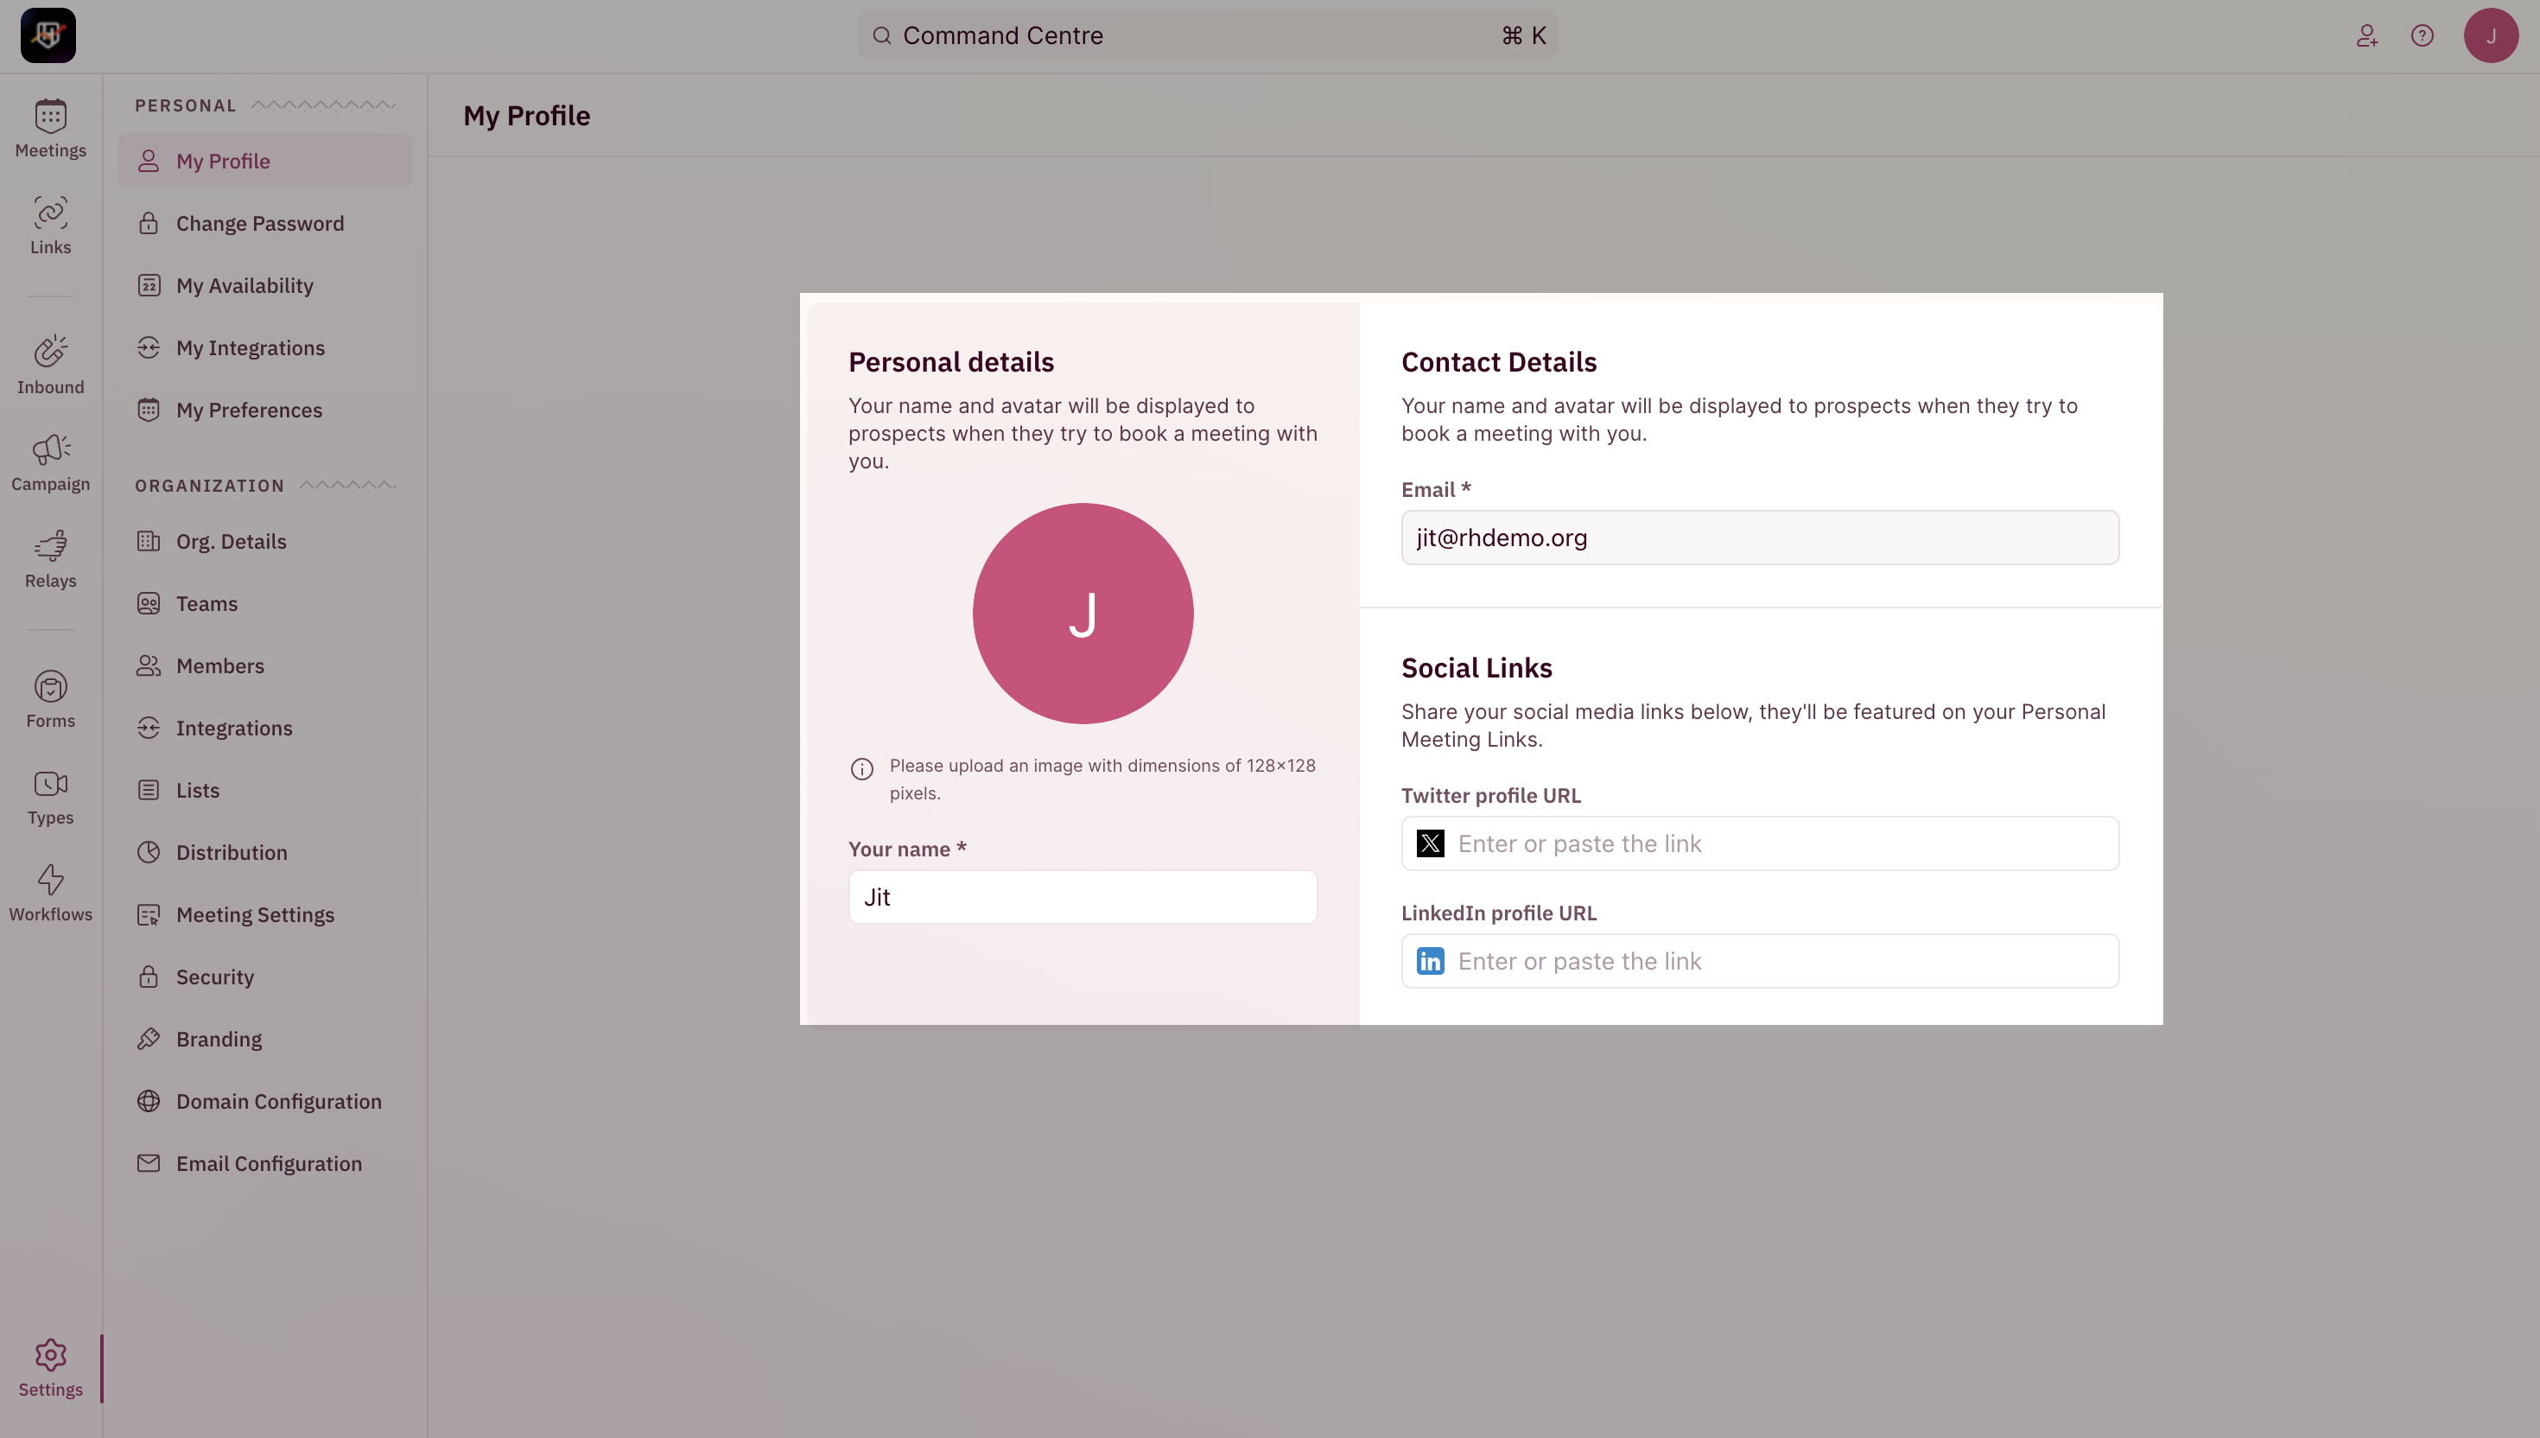Open the Branding settings page
Screen dimensions: 2540x1438
pyautogui.click(x=265, y=1039)
